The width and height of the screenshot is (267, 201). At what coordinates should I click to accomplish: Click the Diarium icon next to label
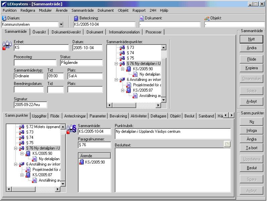click(x=4, y=18)
